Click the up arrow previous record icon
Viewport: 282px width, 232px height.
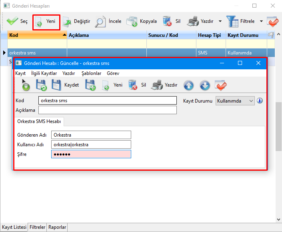[x=188, y=85]
